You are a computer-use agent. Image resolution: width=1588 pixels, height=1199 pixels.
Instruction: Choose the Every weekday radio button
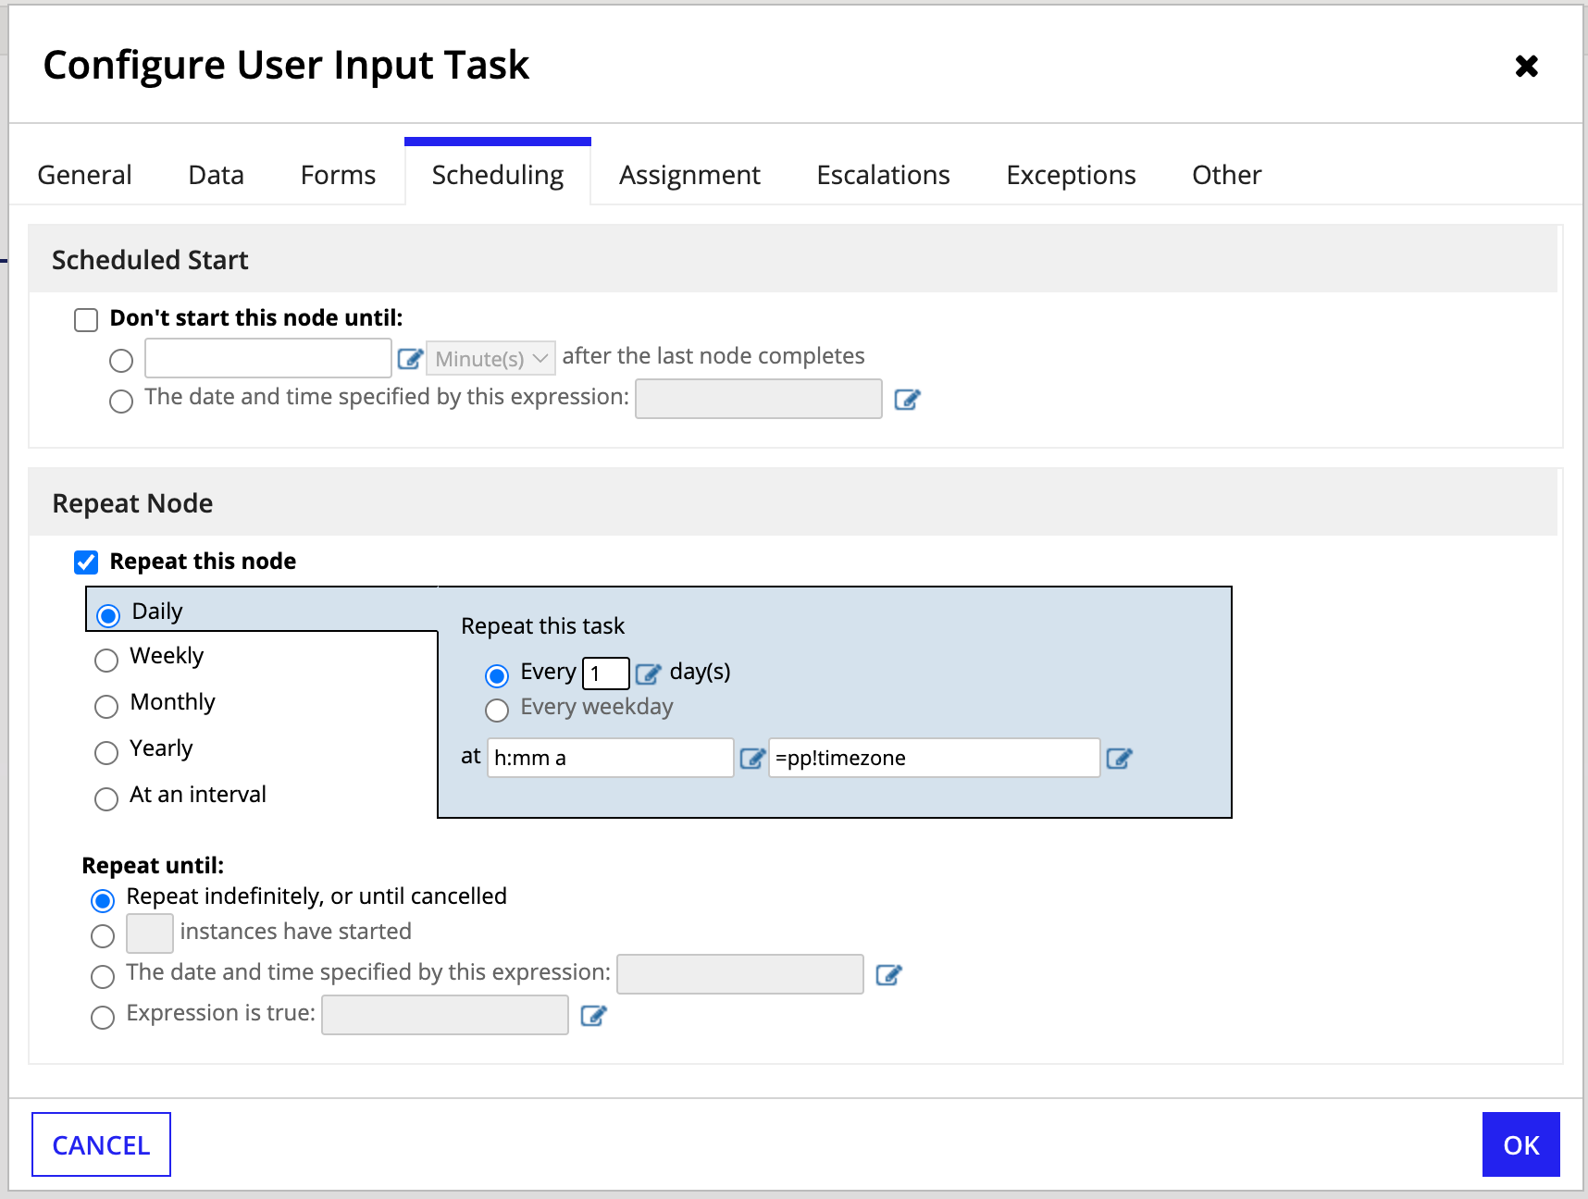pos(497,711)
